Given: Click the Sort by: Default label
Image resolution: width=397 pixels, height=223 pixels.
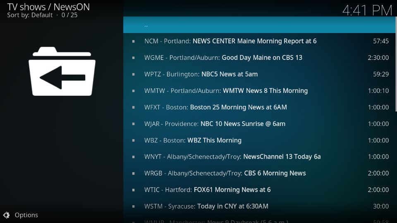Looking at the screenshot, I should click(x=30, y=15).
